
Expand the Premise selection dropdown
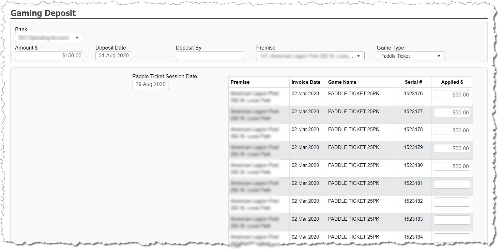(310, 55)
